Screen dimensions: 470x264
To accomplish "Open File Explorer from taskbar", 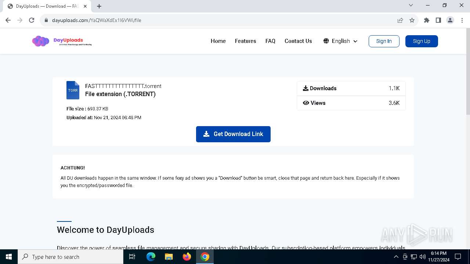I will (x=169, y=257).
